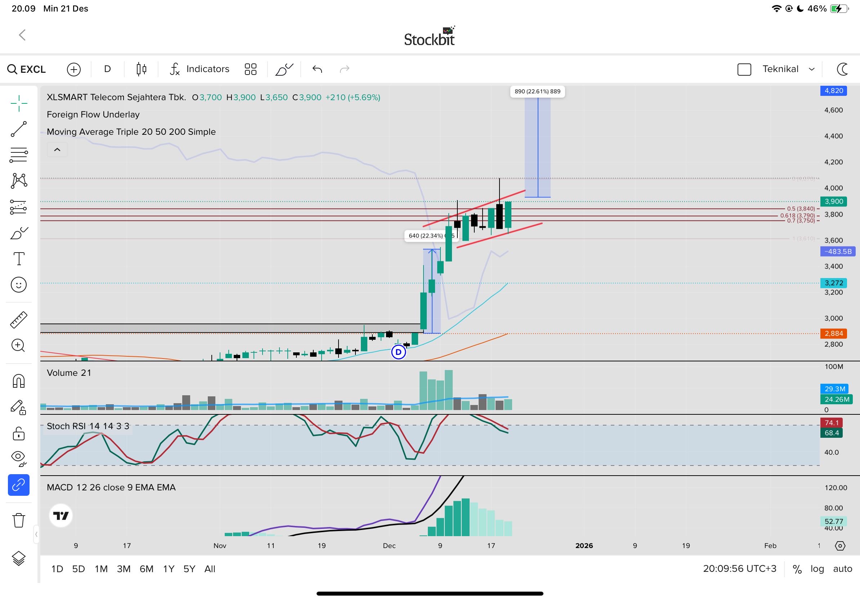This screenshot has width=860, height=601.
Task: Toggle the magnet snap mode
Action: pos(18,381)
